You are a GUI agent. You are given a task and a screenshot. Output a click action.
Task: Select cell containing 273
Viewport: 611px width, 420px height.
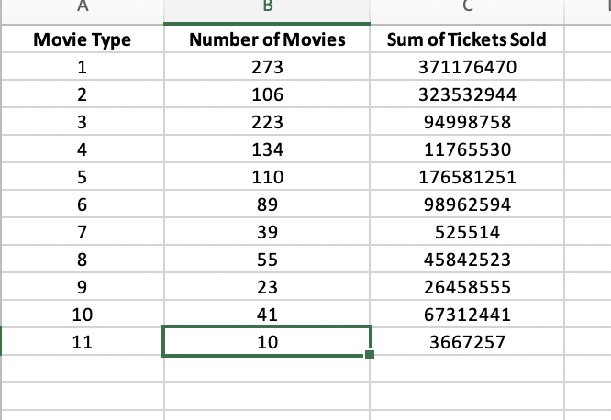click(x=267, y=67)
